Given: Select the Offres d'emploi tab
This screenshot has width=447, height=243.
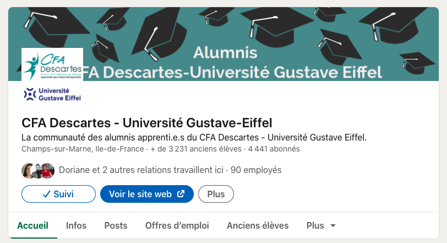Looking at the screenshot, I should point(177,225).
